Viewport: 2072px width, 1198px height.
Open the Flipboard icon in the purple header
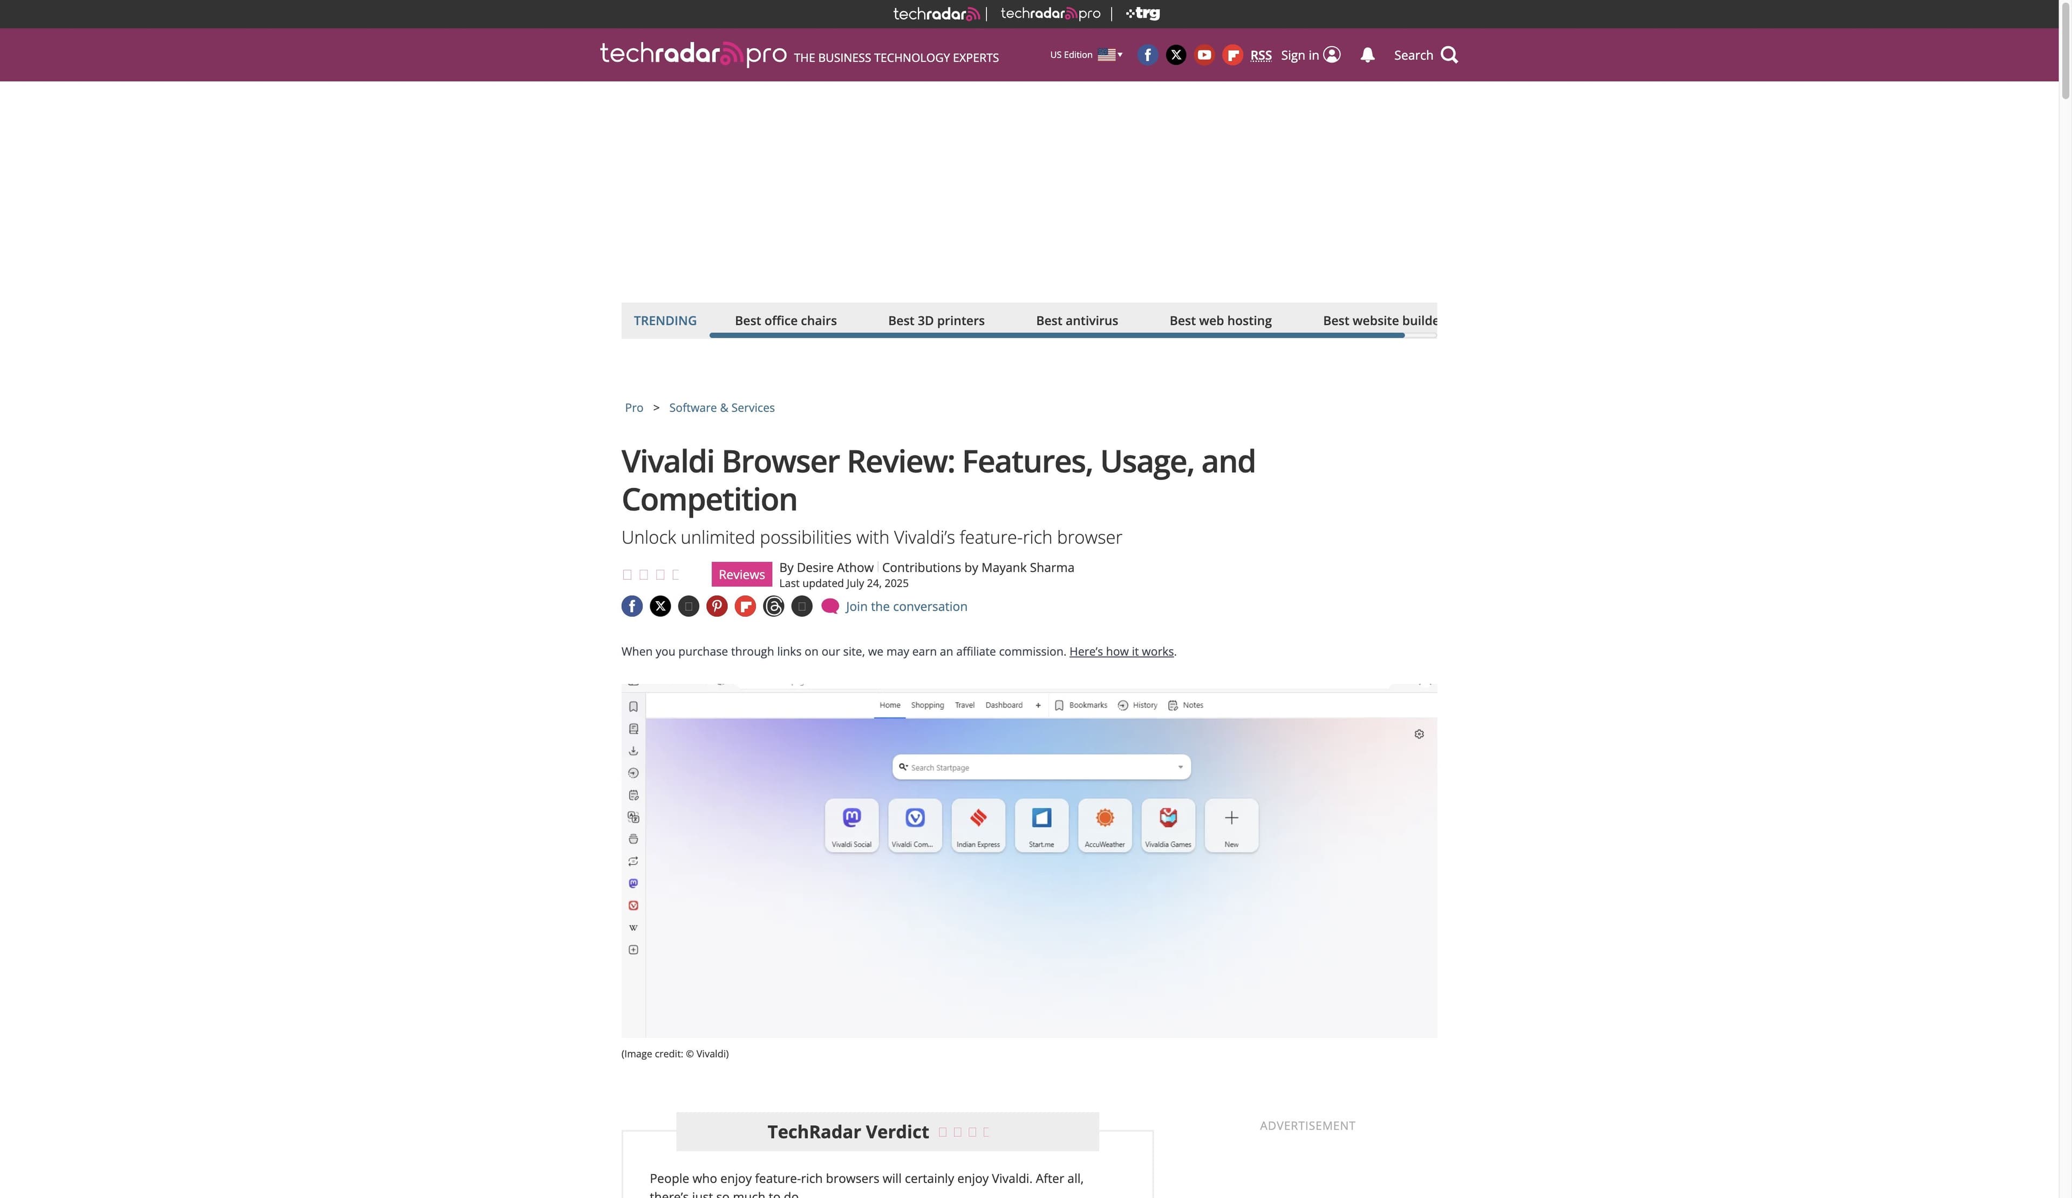(x=1232, y=55)
